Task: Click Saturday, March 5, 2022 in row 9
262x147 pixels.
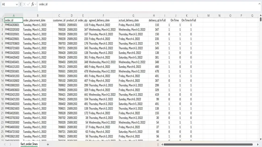Action: (133, 57)
